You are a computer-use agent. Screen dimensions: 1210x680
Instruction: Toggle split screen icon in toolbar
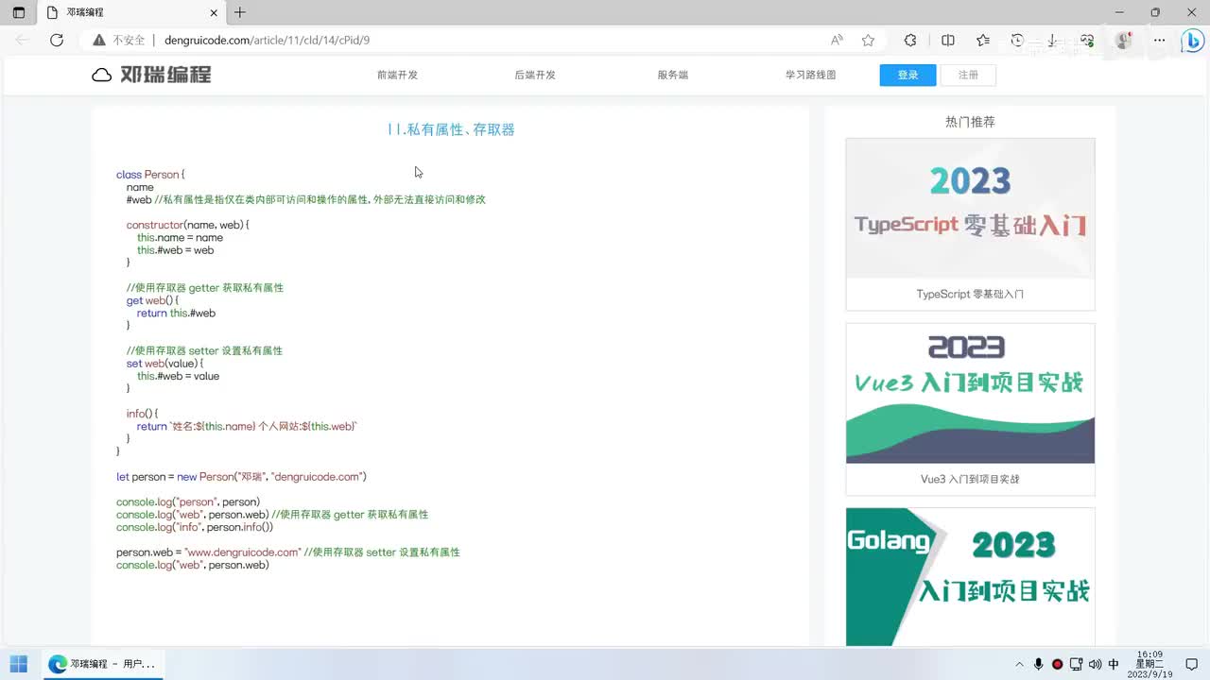[x=948, y=40]
